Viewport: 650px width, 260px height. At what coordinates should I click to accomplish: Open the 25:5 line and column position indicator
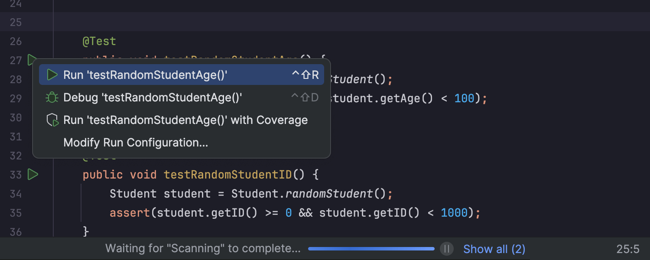point(628,249)
